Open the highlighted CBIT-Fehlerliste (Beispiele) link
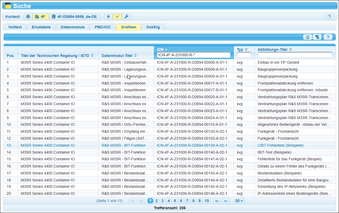This screenshot has width=339, height=213. click(280, 145)
